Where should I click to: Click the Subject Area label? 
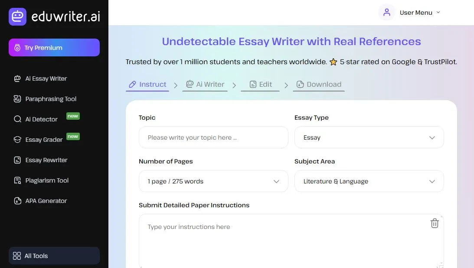click(315, 161)
